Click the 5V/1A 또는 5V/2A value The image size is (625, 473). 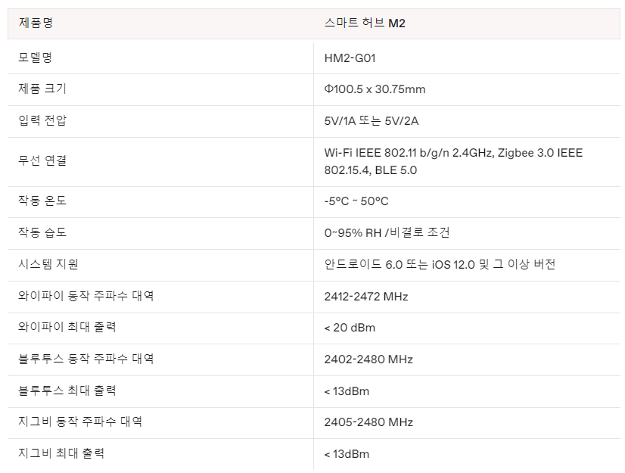[370, 121]
